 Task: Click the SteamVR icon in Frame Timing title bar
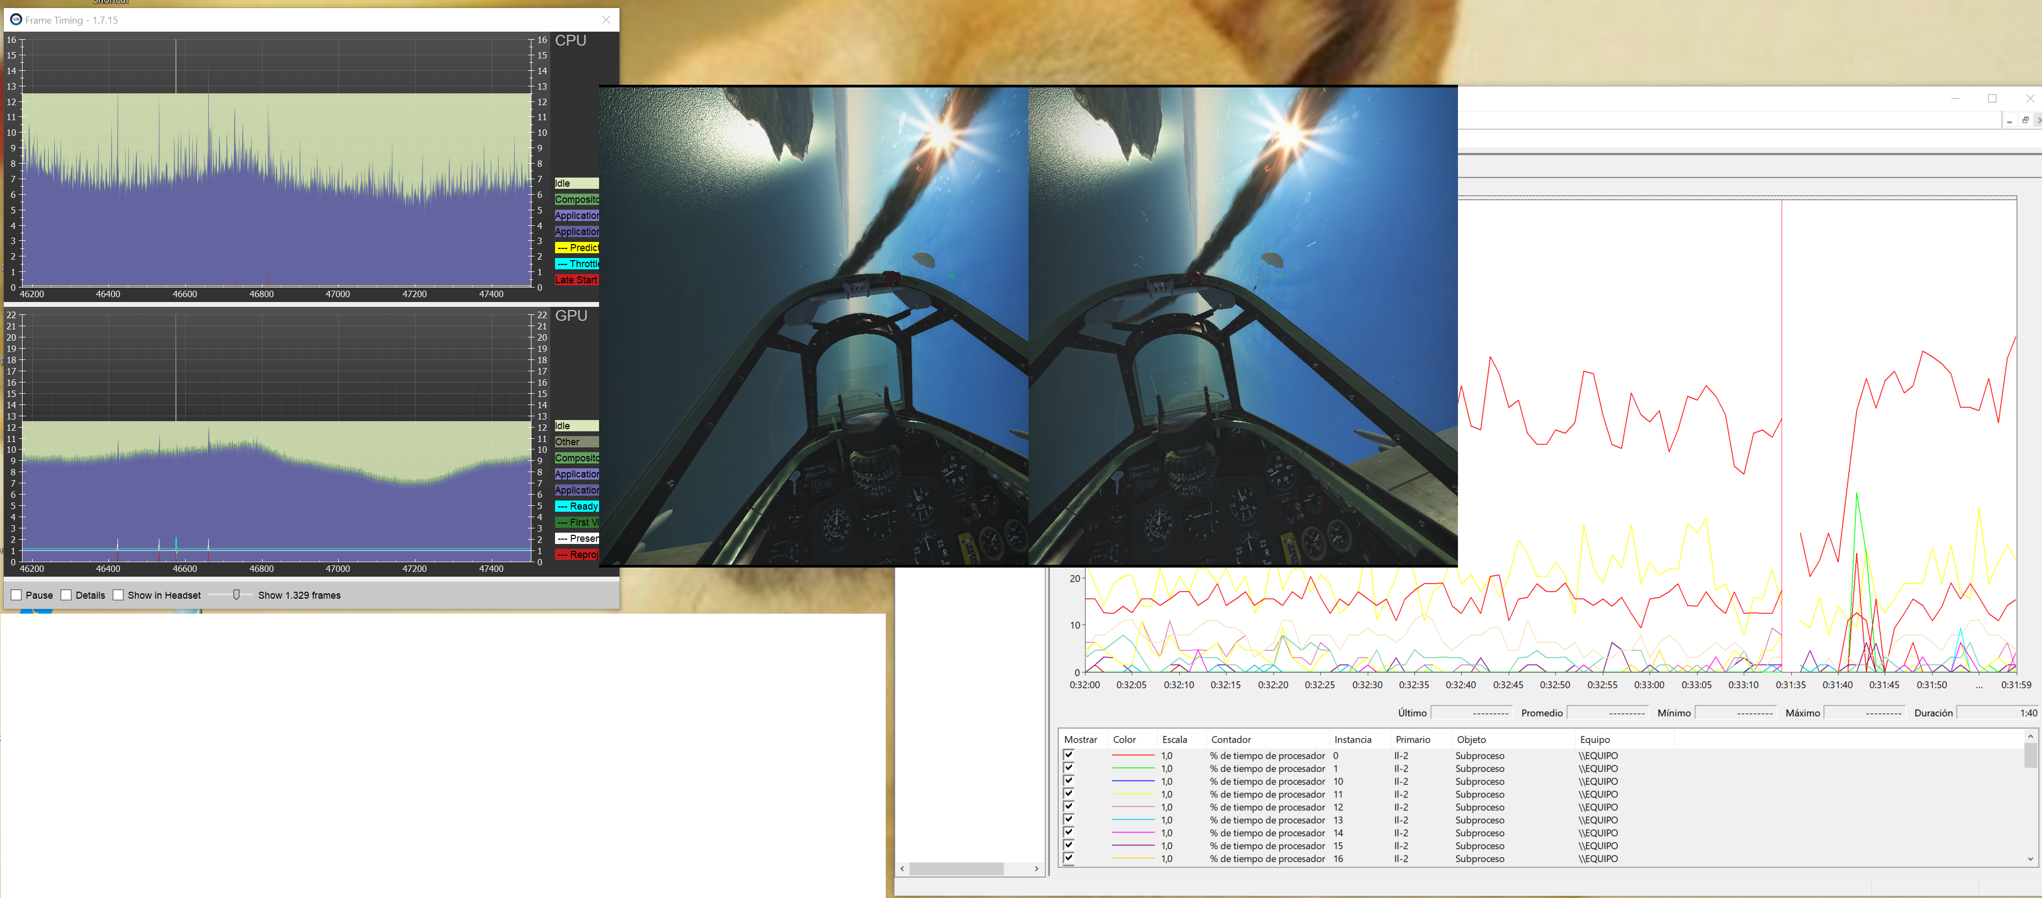pos(15,19)
